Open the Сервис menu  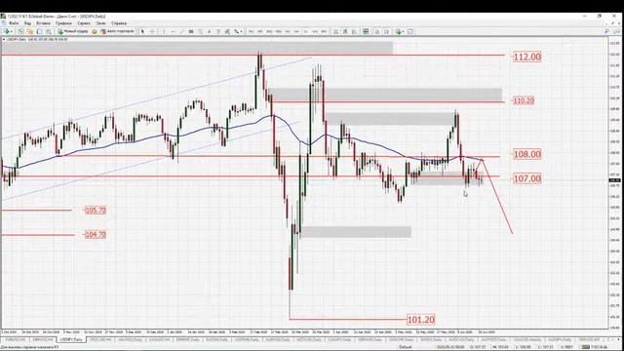point(84,23)
